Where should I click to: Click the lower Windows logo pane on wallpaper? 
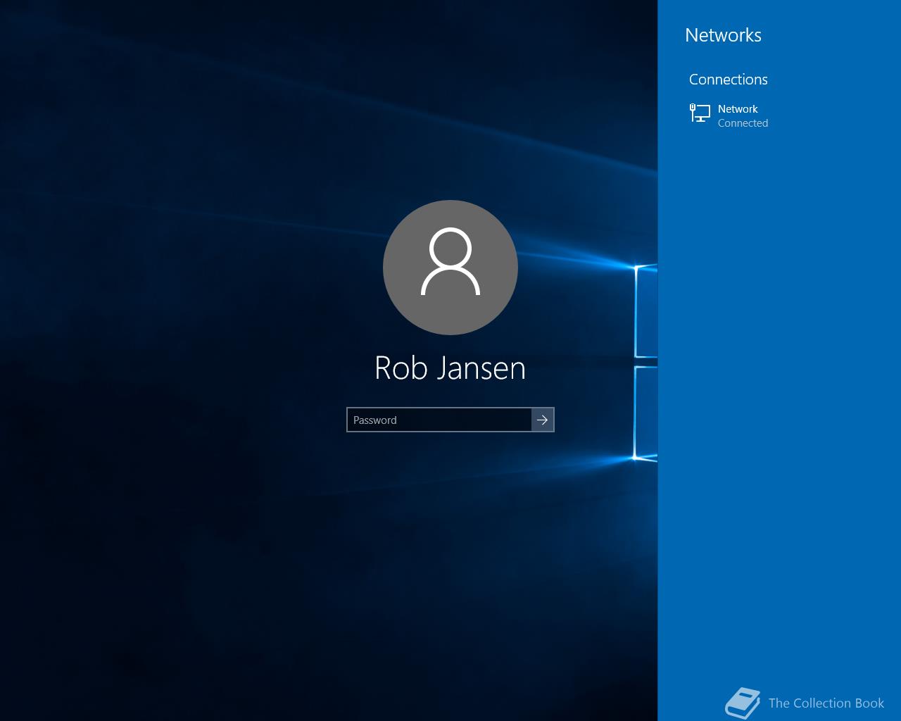click(x=646, y=413)
